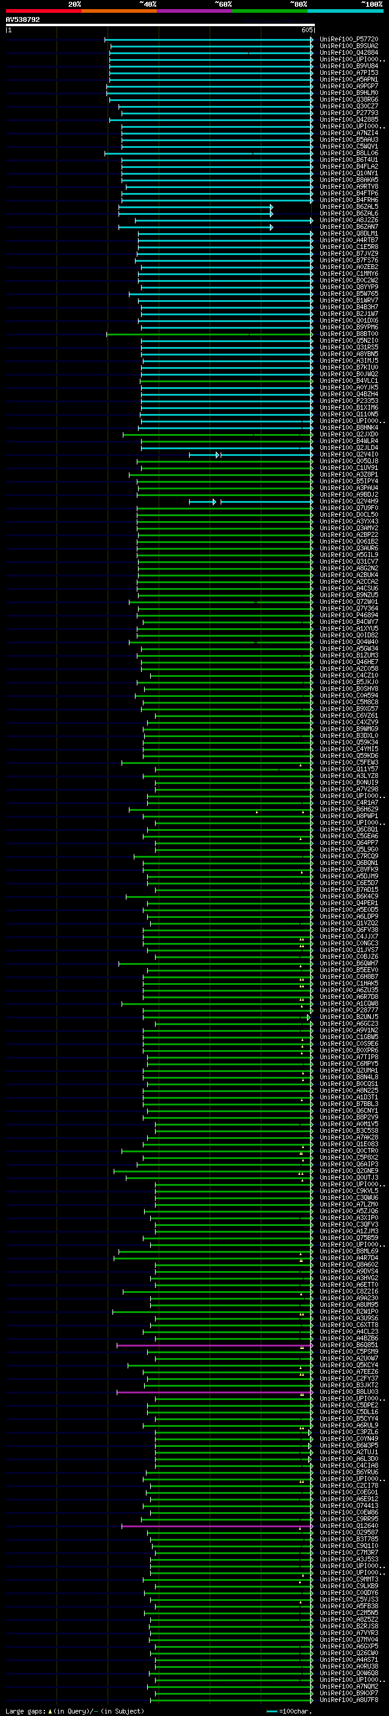Open hit UniRef100_B9SUA2
The image size is (389, 1716).
[x=348, y=46]
